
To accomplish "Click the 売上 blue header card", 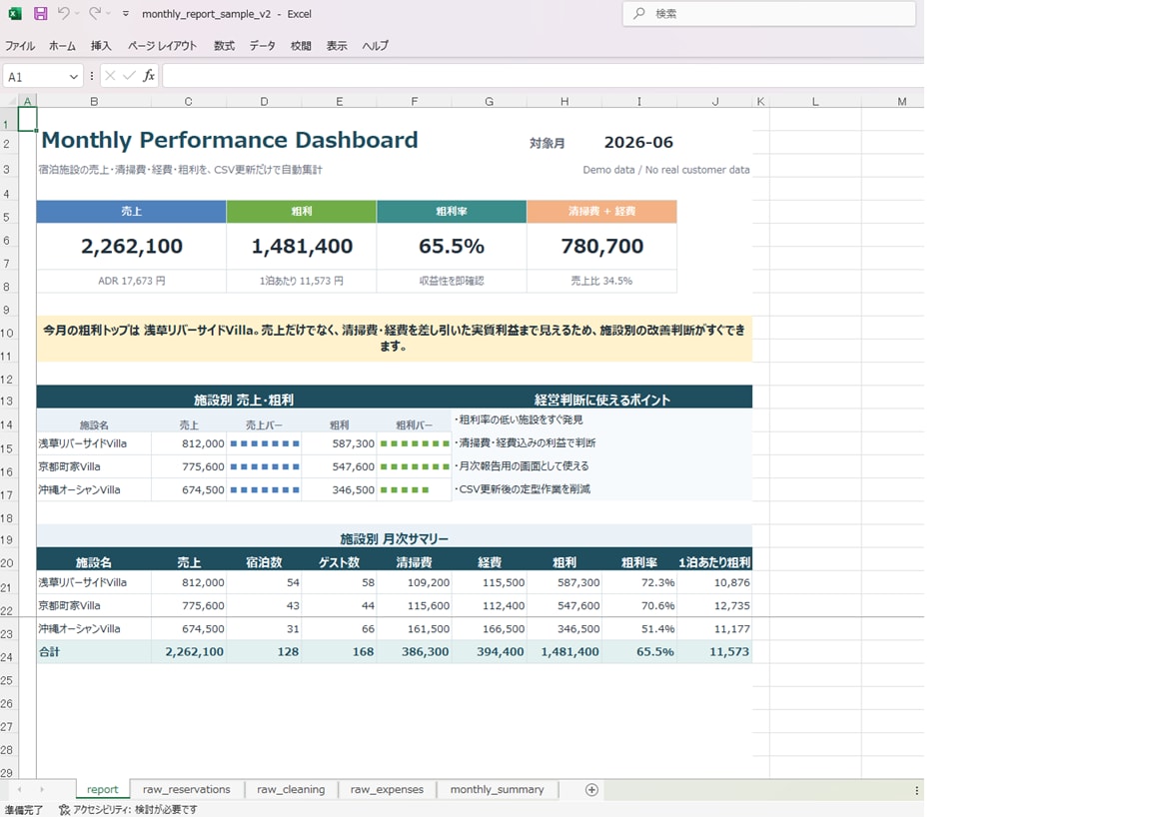I will tap(132, 212).
